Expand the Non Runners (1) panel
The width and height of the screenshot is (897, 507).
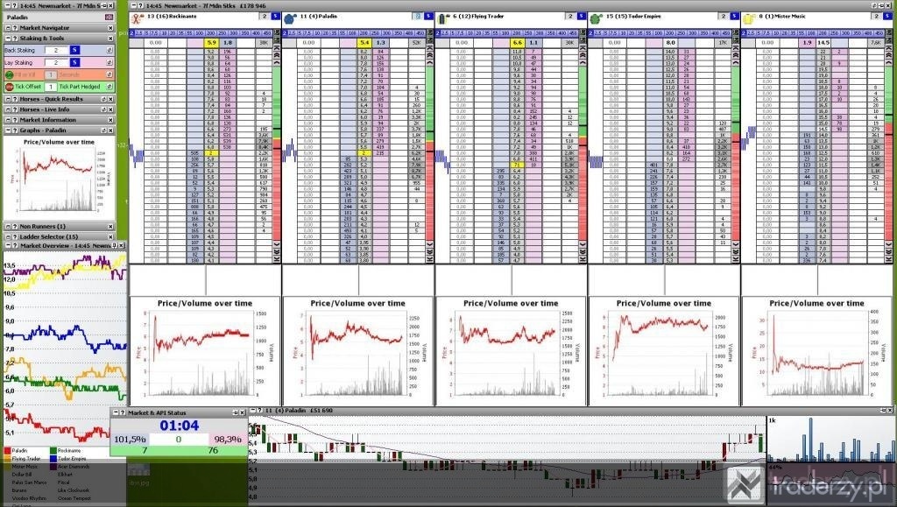click(8, 226)
